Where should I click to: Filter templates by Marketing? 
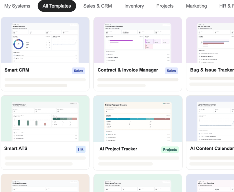(196, 6)
